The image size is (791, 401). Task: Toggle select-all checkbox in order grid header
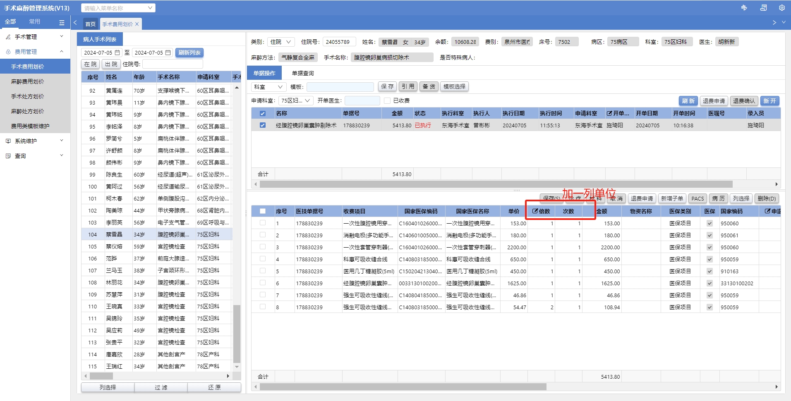[x=263, y=113]
